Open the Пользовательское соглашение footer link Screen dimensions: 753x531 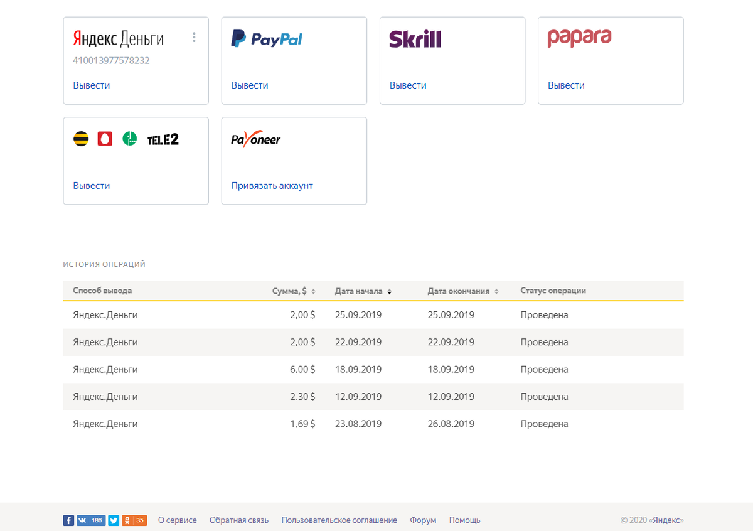coord(339,520)
